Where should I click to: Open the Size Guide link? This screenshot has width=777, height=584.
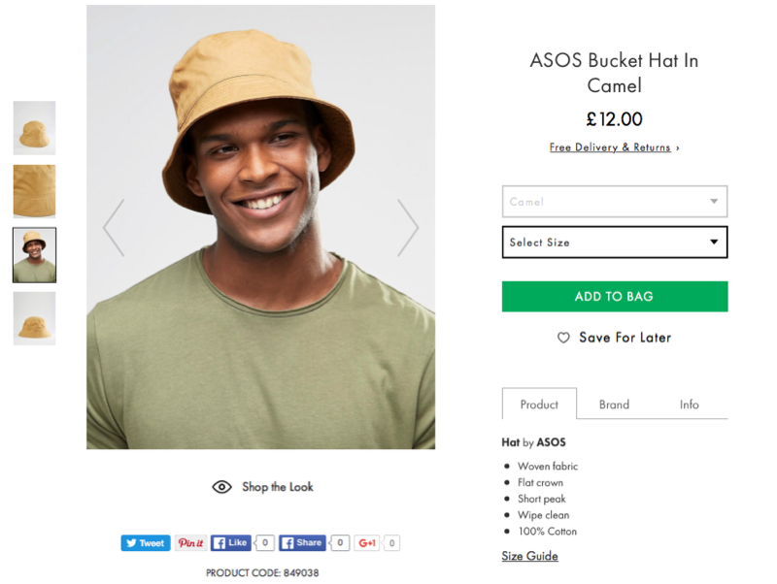coord(529,556)
